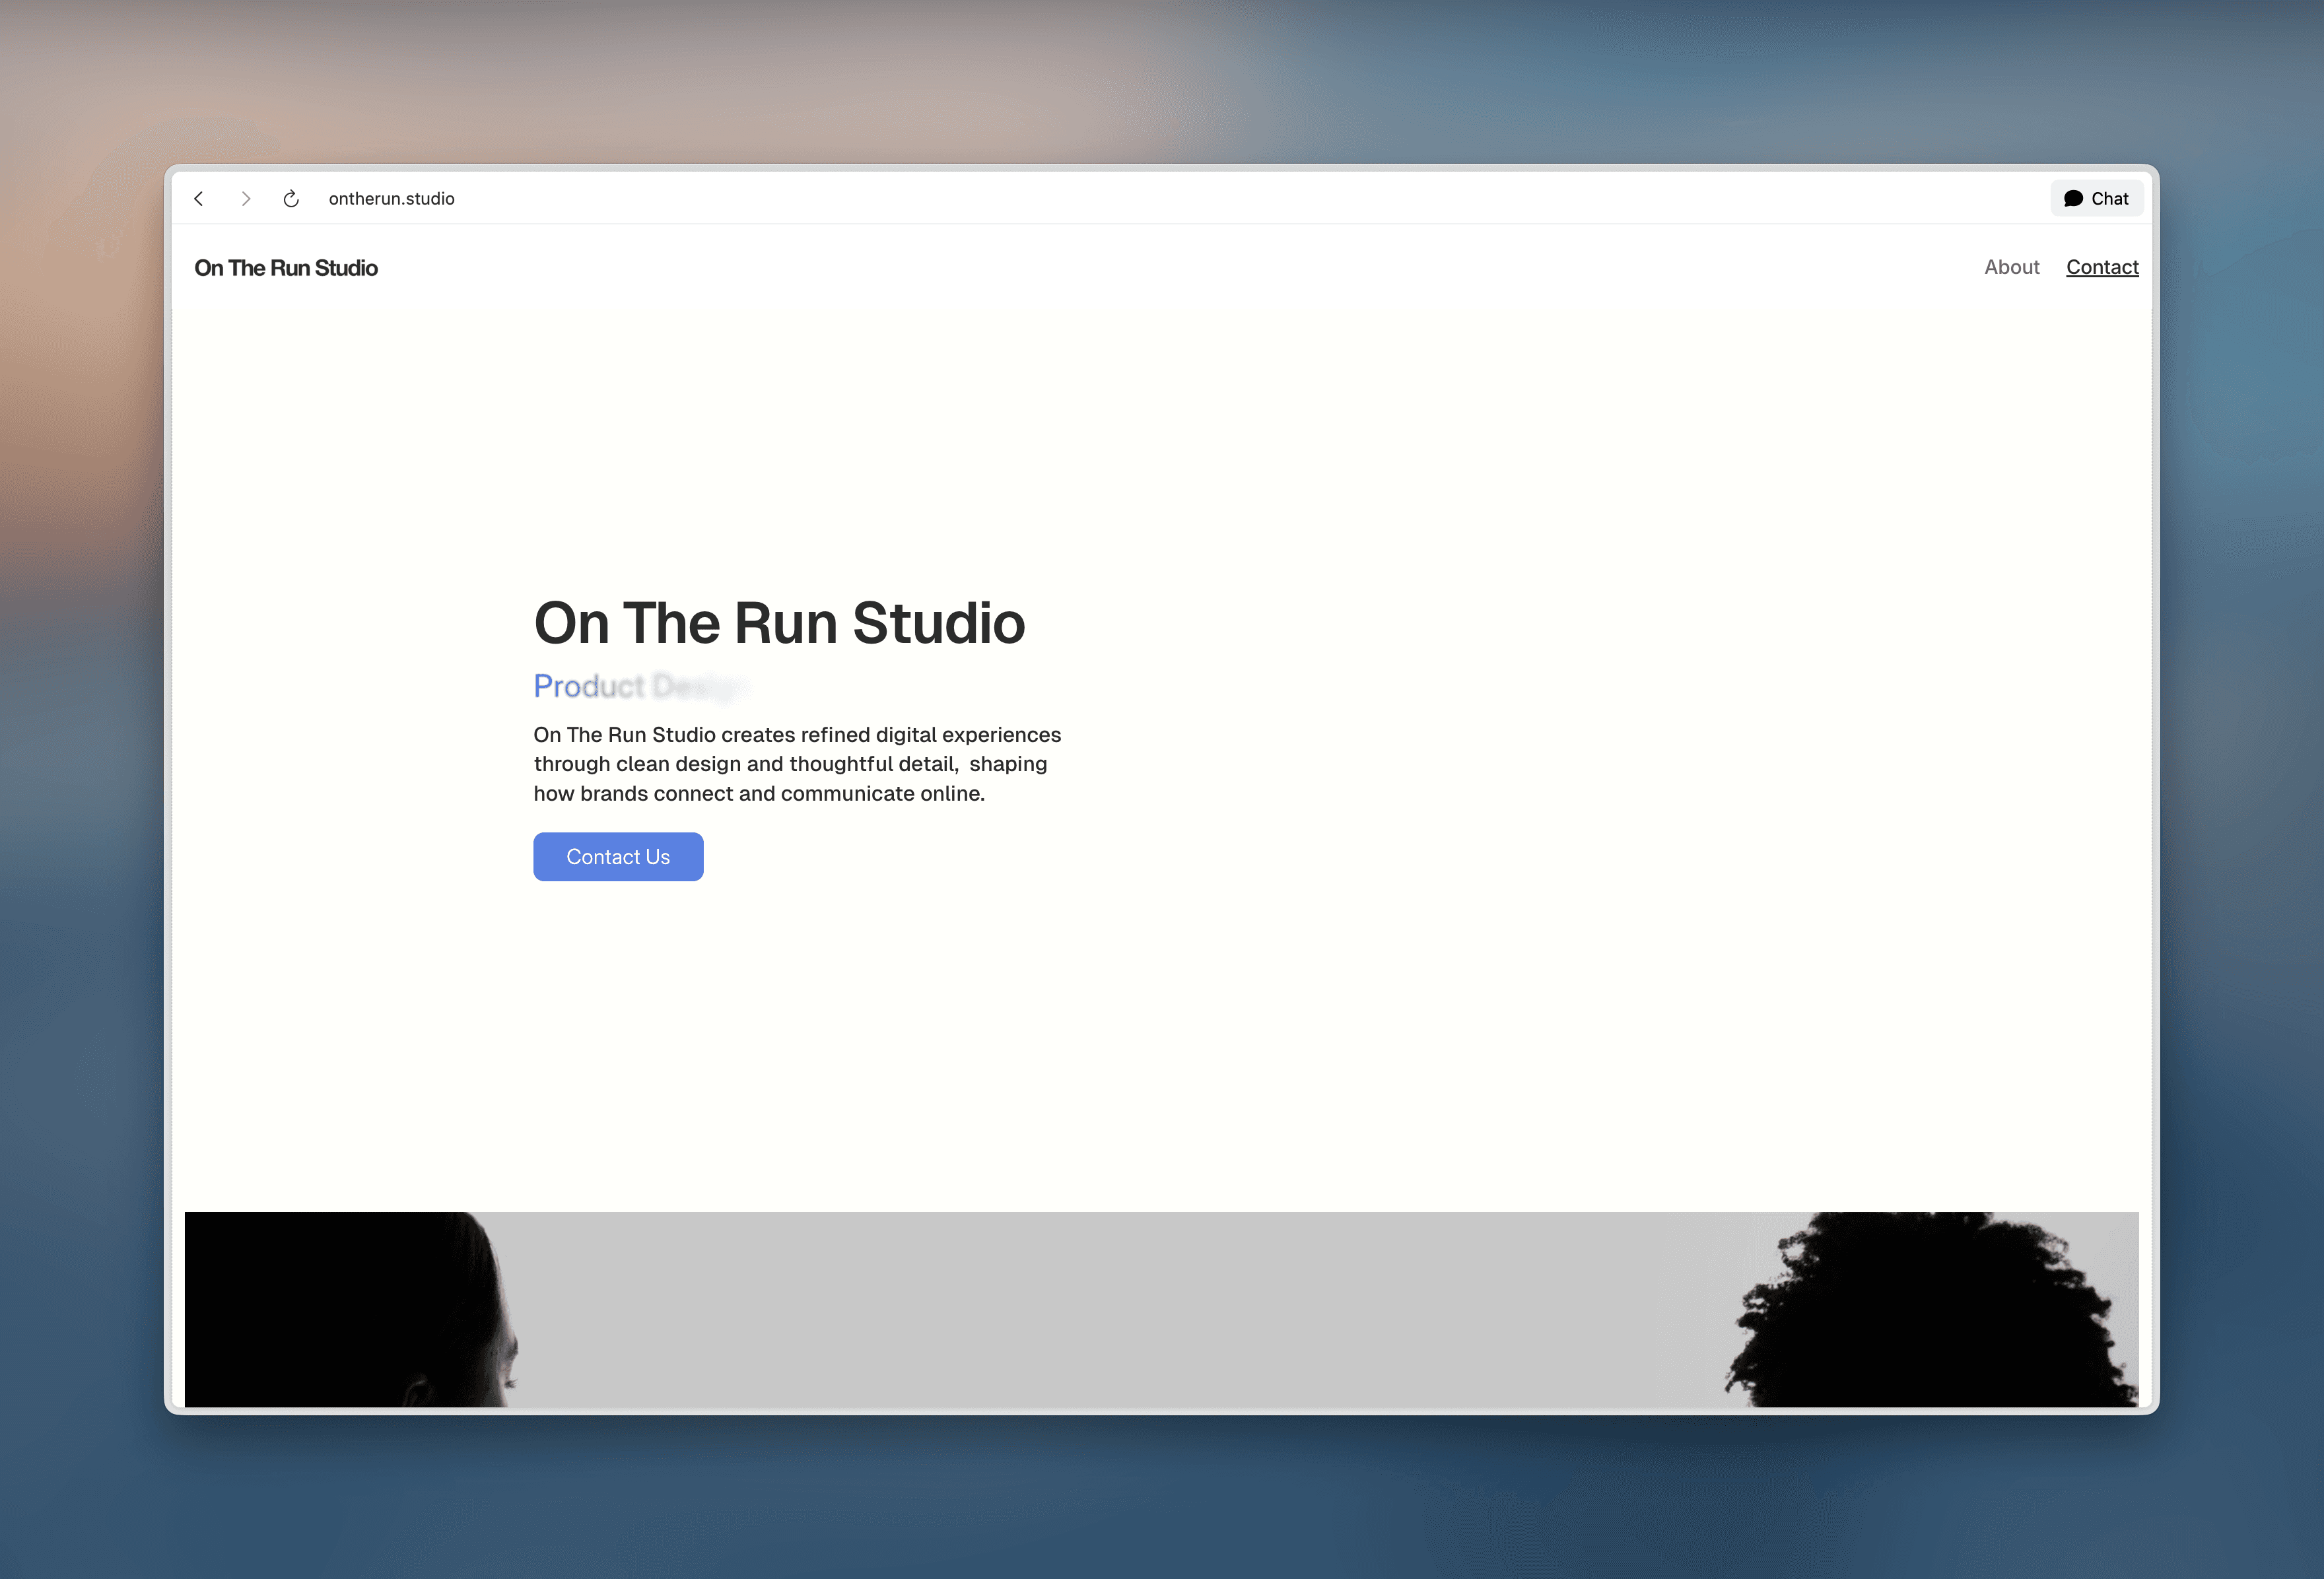Image resolution: width=2324 pixels, height=1579 pixels.
Task: Click the browser back arrow icon
Action: pyautogui.click(x=199, y=199)
